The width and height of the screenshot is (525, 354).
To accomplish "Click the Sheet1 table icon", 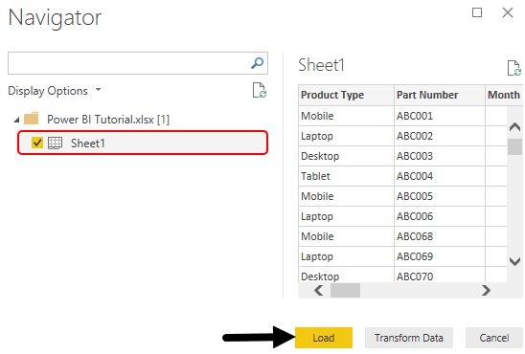I will pos(55,144).
